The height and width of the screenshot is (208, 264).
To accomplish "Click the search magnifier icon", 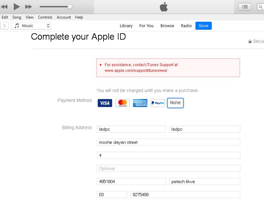I will click(260, 6).
